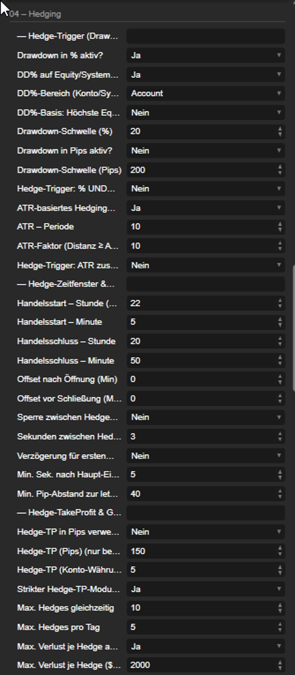
Task: Click the 'Max. Hedges gleichzeitig' field showing 10
Action: coord(206,607)
